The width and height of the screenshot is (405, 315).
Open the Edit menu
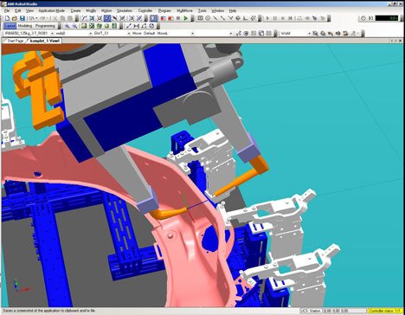(18, 10)
